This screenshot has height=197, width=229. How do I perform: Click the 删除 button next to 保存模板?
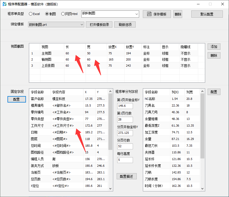(x=178, y=14)
